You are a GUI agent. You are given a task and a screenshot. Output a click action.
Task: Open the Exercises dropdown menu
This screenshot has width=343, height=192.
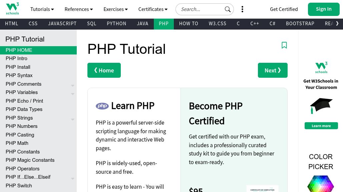[x=115, y=9]
